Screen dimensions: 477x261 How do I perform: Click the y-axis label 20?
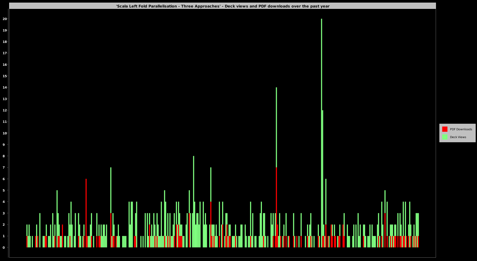tap(4, 19)
